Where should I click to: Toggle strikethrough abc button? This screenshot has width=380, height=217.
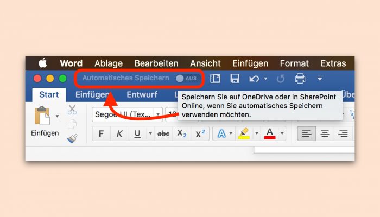(x=163, y=133)
